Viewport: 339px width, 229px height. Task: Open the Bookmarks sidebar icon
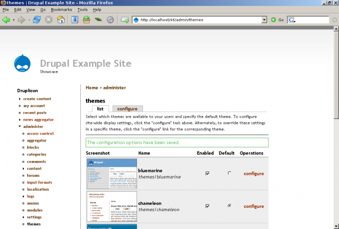[x=75, y=20]
